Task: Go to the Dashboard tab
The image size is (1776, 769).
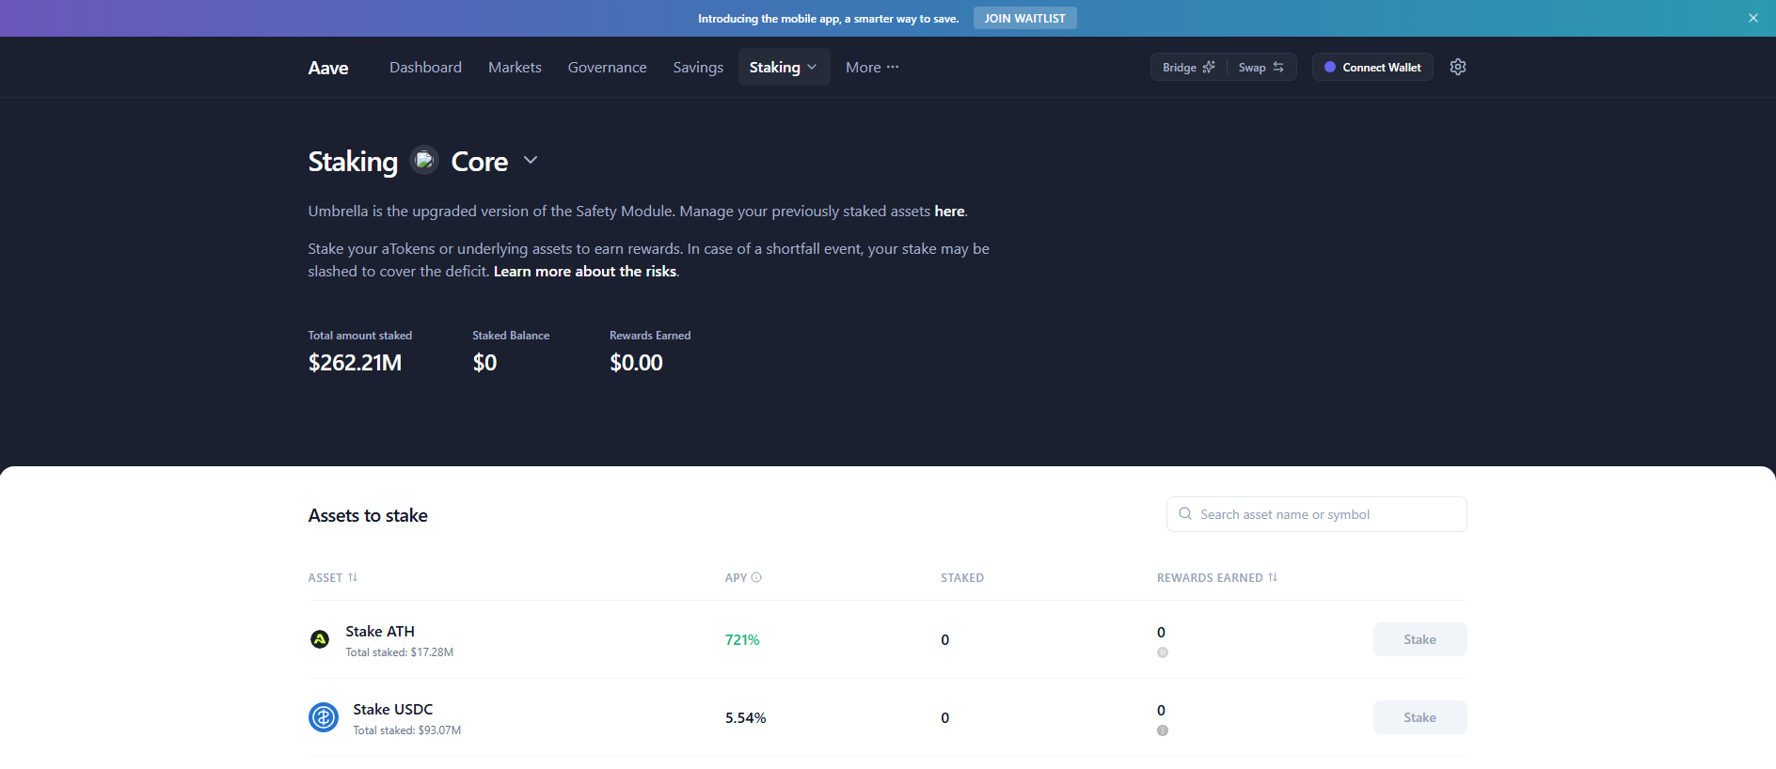Action: point(425,67)
